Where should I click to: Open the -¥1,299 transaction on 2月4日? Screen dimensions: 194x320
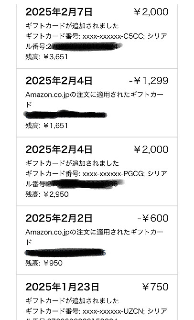click(97, 103)
